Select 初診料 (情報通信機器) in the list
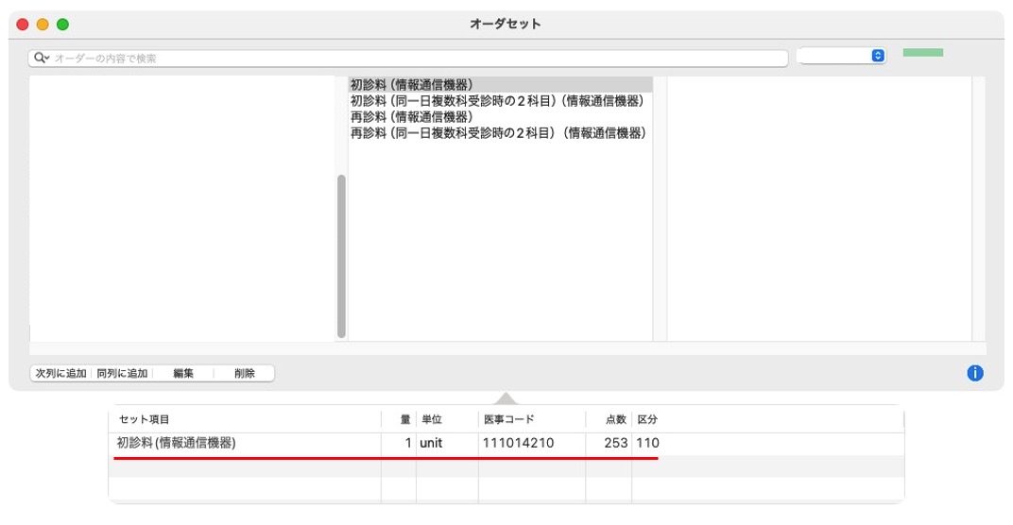 coord(412,85)
